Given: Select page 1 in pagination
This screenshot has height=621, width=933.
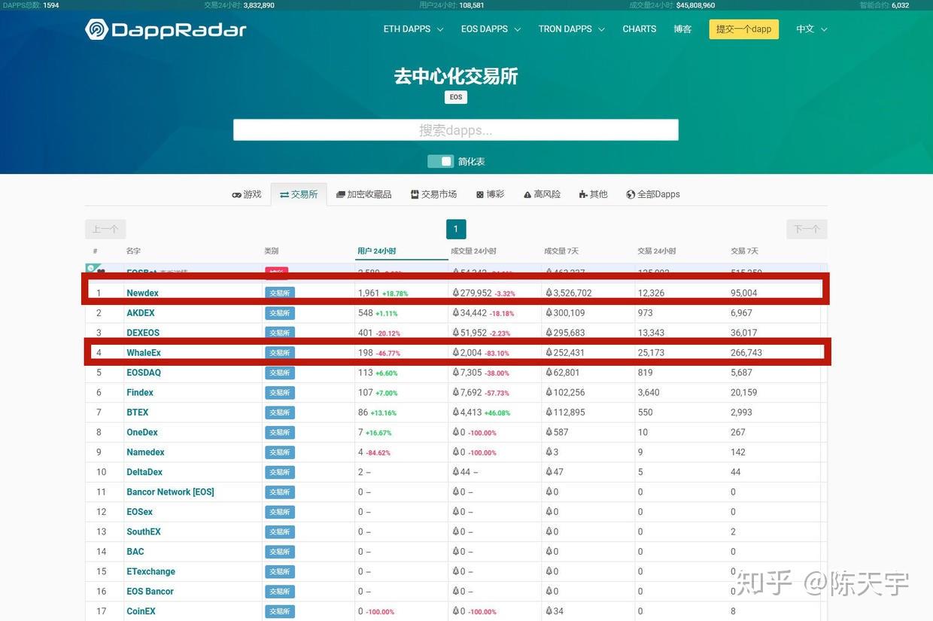Looking at the screenshot, I should (x=456, y=229).
